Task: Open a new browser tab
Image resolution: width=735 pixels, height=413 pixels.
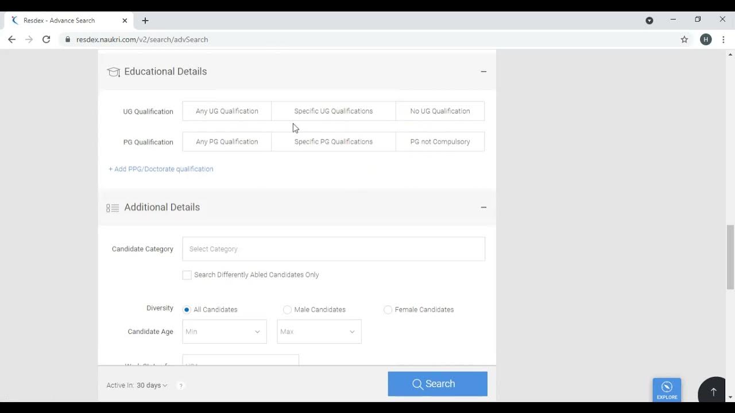Action: click(145, 21)
